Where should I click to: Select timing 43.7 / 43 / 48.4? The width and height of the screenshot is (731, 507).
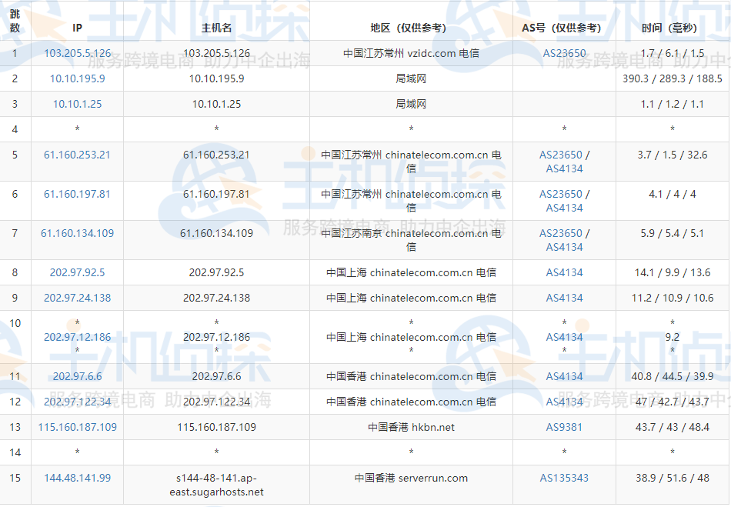pyautogui.click(x=673, y=427)
